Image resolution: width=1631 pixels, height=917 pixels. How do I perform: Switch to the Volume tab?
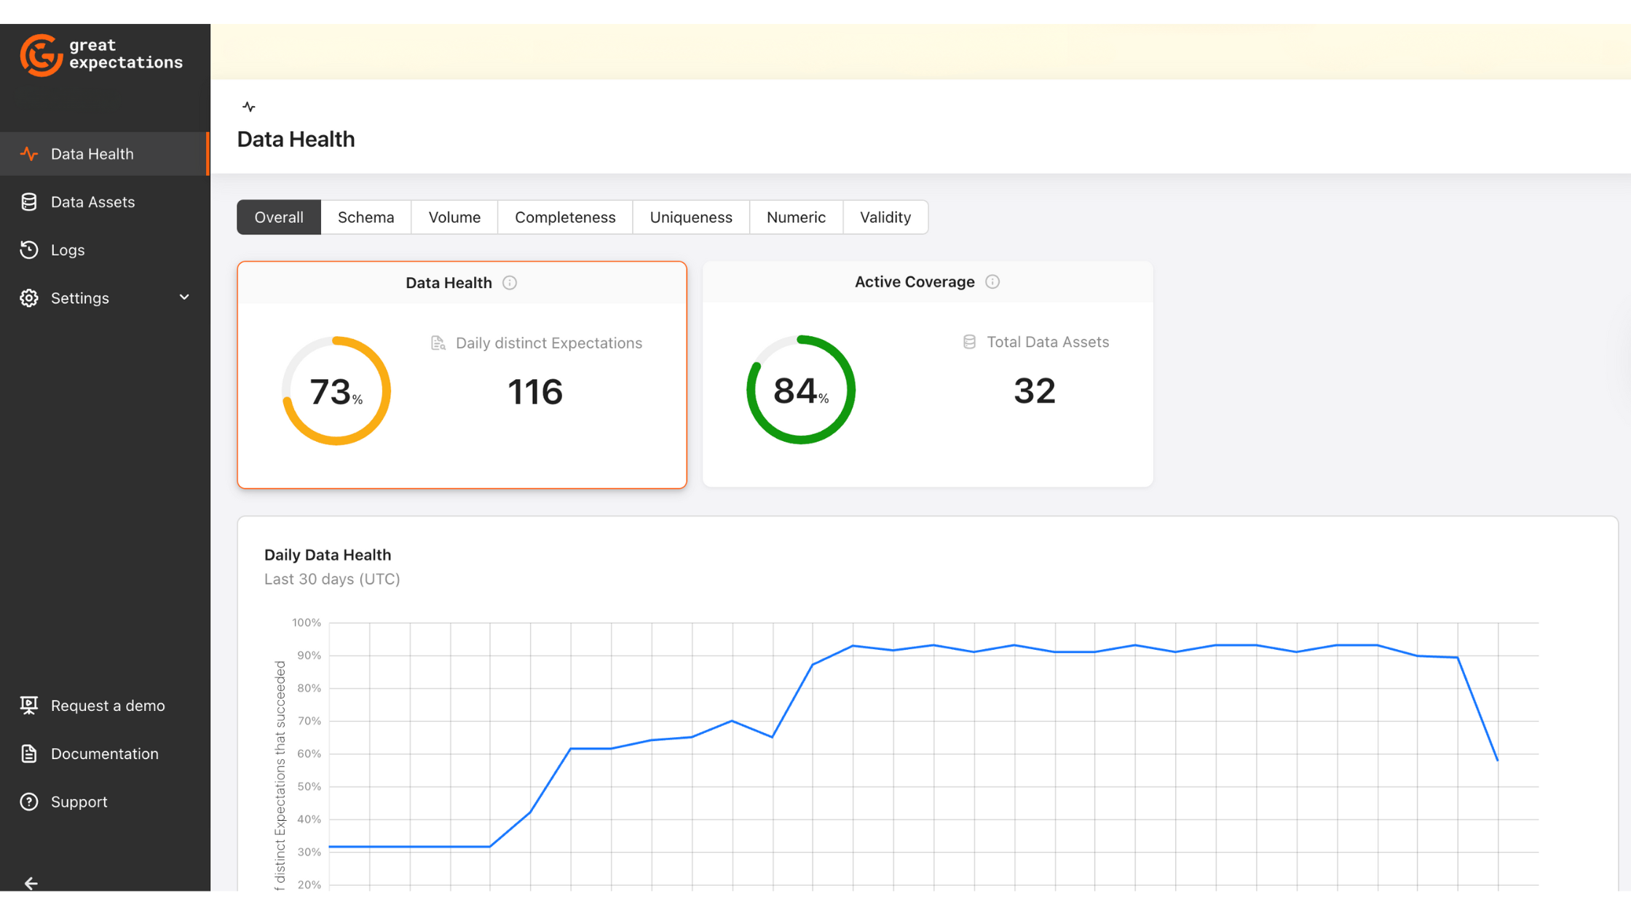point(454,217)
